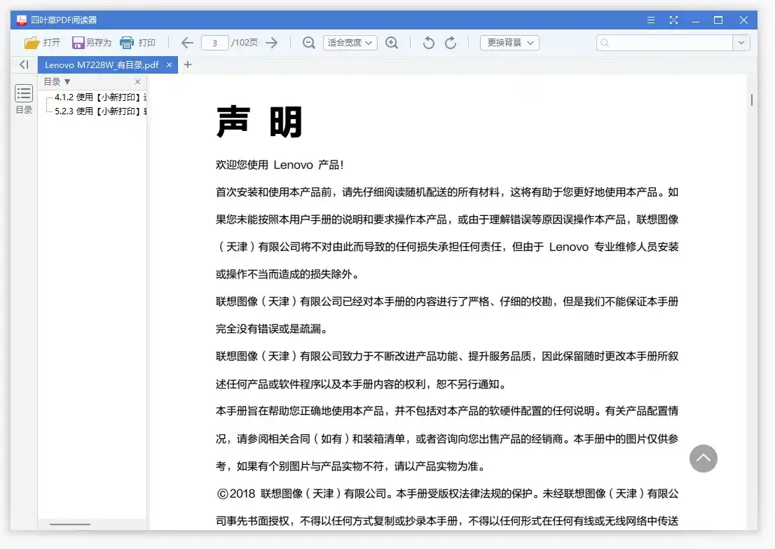Open a file with the 打开 button
This screenshot has height=549, width=775.
42,43
